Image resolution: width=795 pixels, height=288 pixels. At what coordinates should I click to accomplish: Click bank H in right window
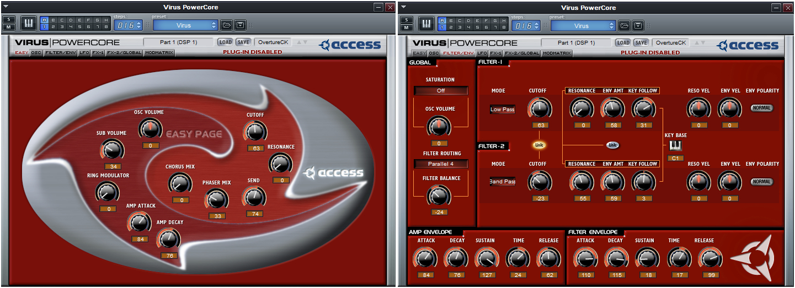504,20
